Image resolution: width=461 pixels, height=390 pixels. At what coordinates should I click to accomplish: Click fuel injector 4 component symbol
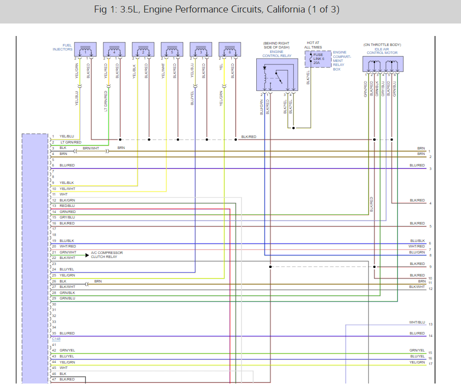(x=114, y=49)
